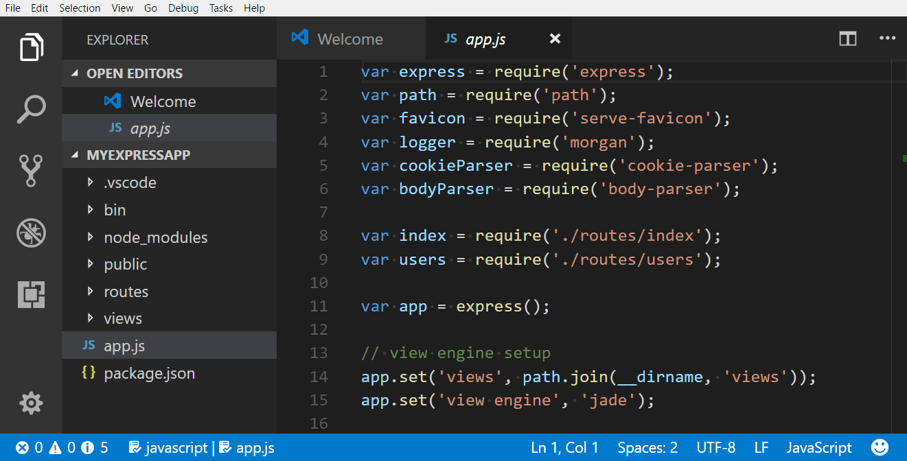Open the Extensions view icon
The height and width of the screenshot is (461, 907).
coord(31,294)
